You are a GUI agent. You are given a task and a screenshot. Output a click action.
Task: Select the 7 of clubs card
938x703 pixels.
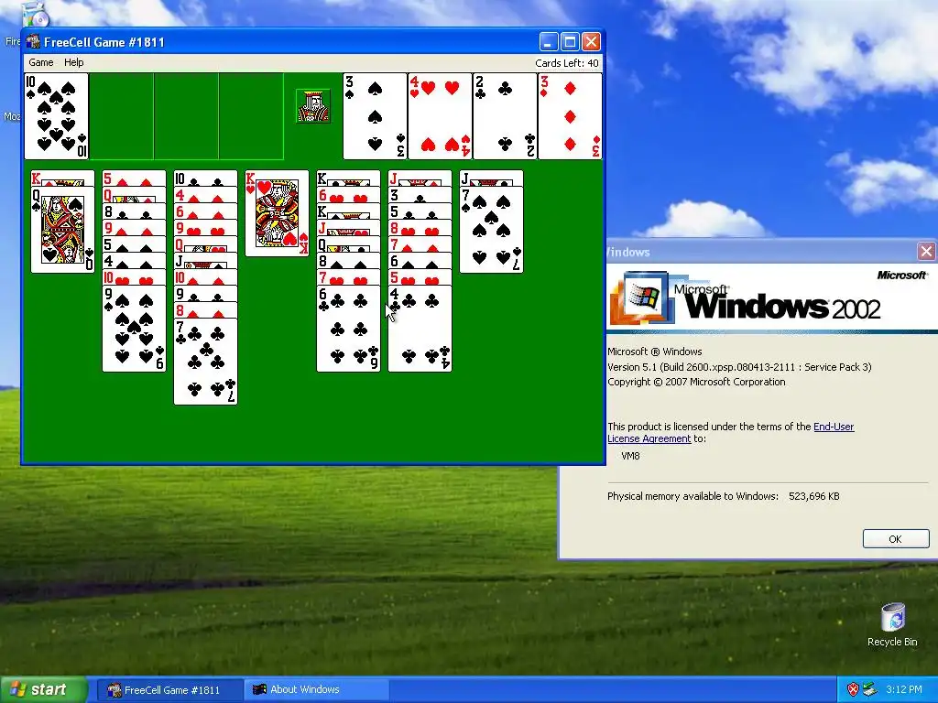[x=206, y=361]
